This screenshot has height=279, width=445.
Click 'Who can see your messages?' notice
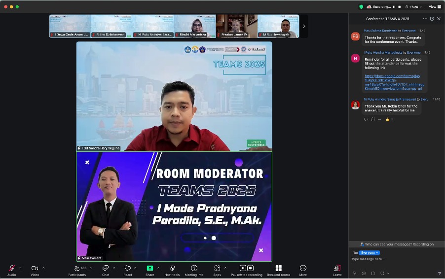click(397, 244)
